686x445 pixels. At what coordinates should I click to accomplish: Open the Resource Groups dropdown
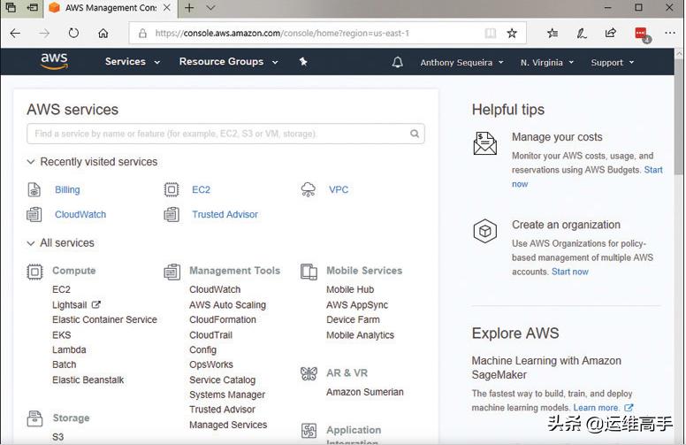(x=229, y=62)
